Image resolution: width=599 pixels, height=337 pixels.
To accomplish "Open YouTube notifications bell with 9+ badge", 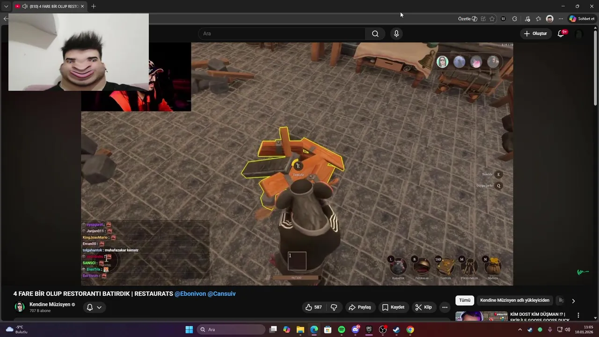I will tap(561, 34).
